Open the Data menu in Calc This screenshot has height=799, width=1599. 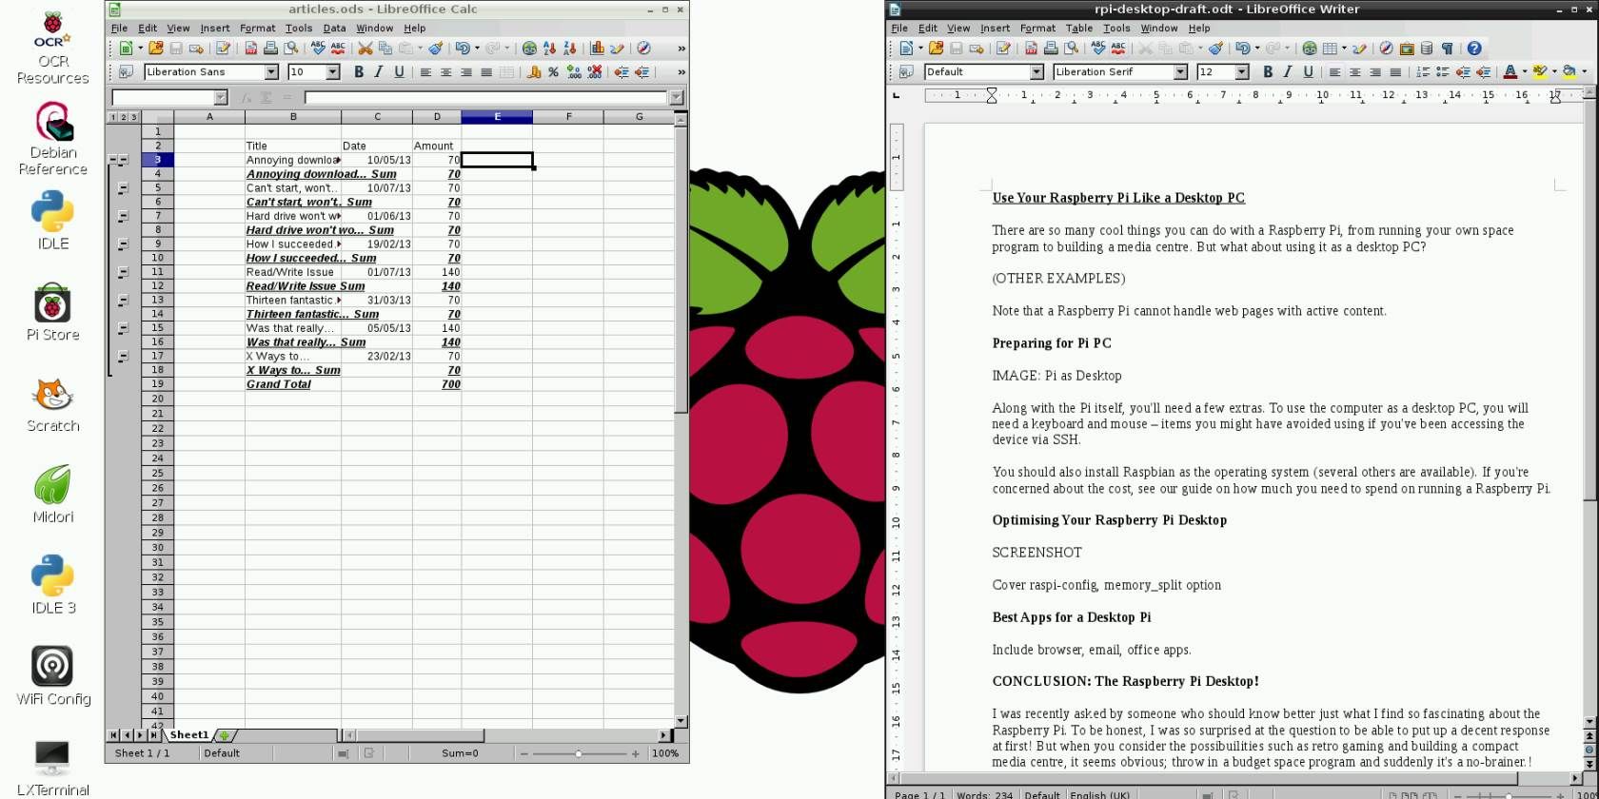334,29
